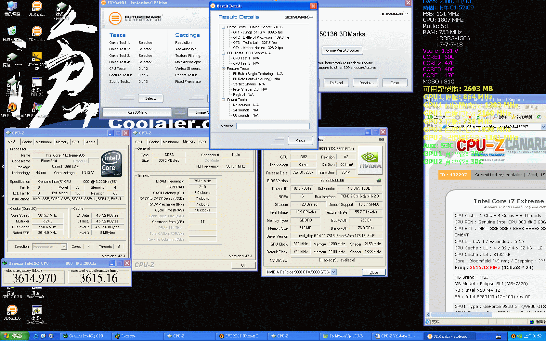Viewport: 546px width, 341px height.
Task: Open the Benchmark shortcut beside GPU-Z.0.2.8
Action: pos(37,292)
